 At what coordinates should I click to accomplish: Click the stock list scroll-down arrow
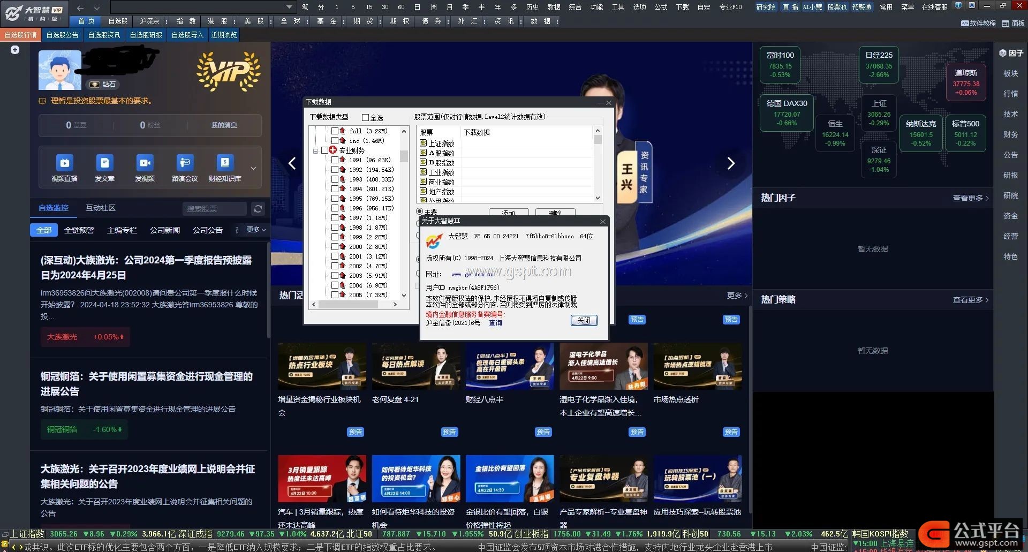598,198
